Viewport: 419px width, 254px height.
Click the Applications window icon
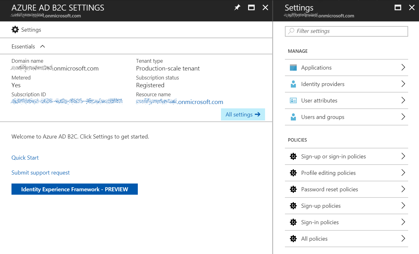pyautogui.click(x=293, y=68)
